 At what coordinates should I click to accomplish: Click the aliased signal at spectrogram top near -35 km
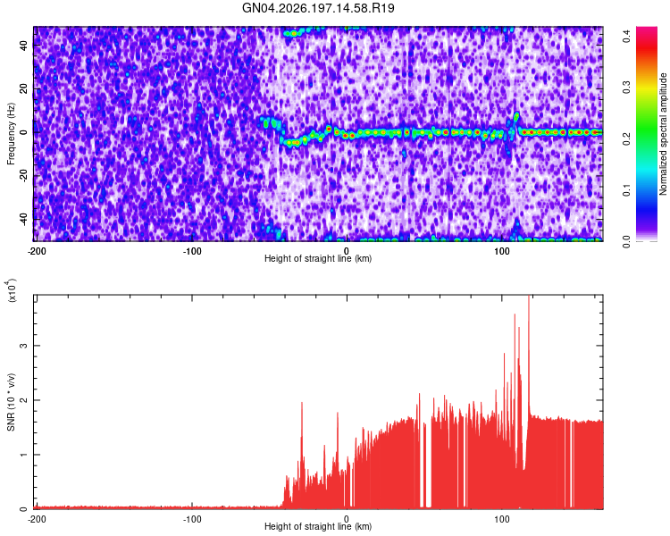(297, 32)
